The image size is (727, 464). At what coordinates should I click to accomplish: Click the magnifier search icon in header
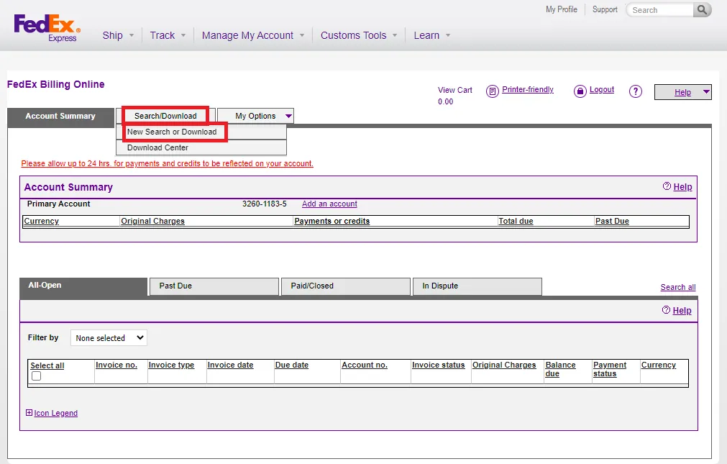click(702, 10)
